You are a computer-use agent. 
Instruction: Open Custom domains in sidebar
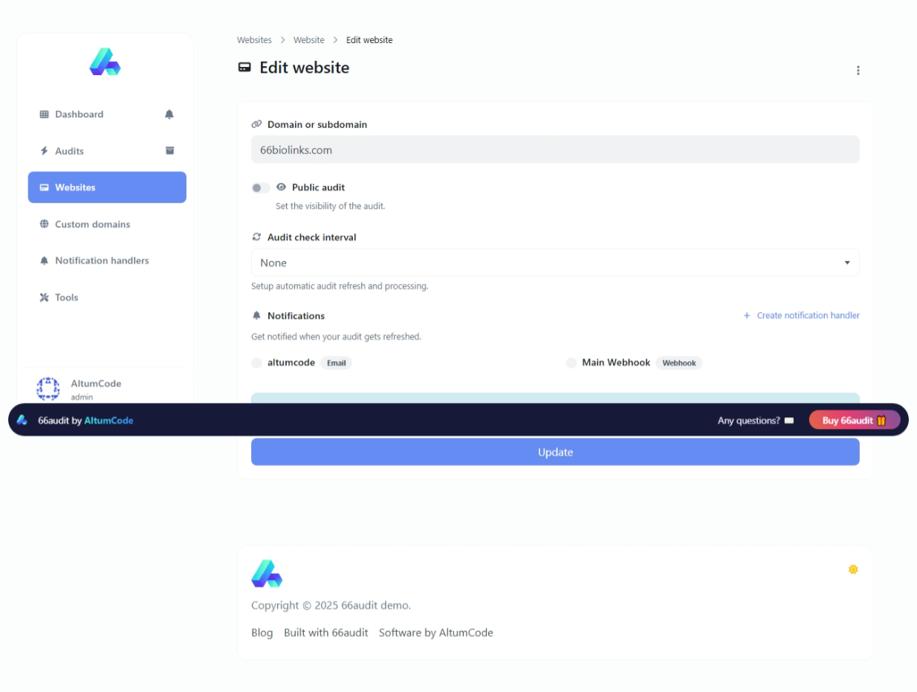point(92,224)
